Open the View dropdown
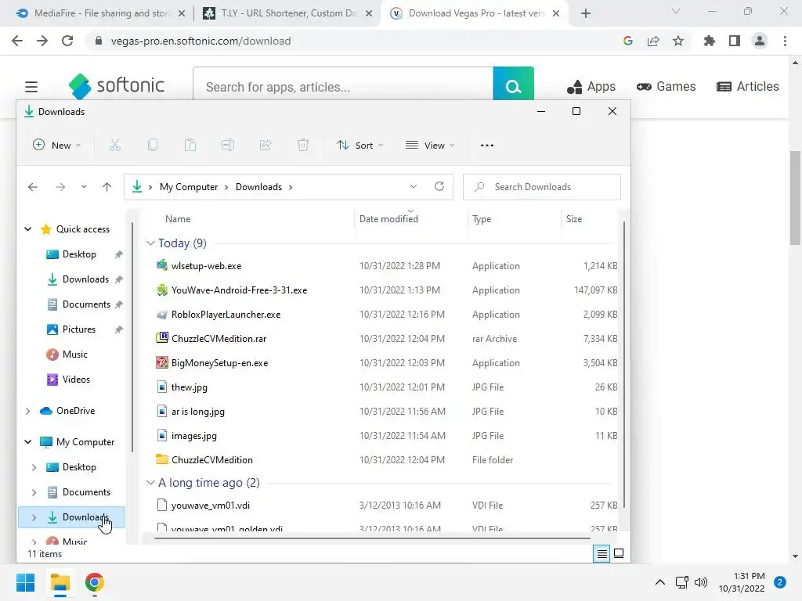Viewport: 802px width, 601px height. (x=430, y=145)
